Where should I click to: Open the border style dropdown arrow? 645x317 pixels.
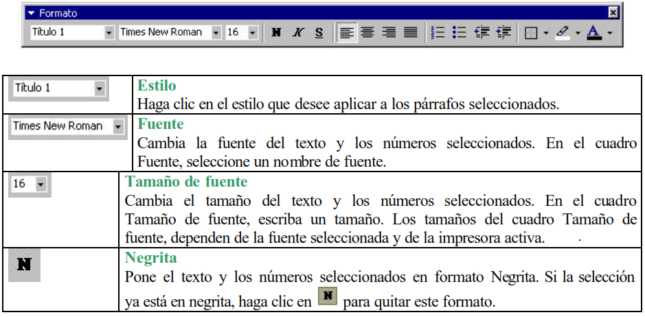pos(545,33)
